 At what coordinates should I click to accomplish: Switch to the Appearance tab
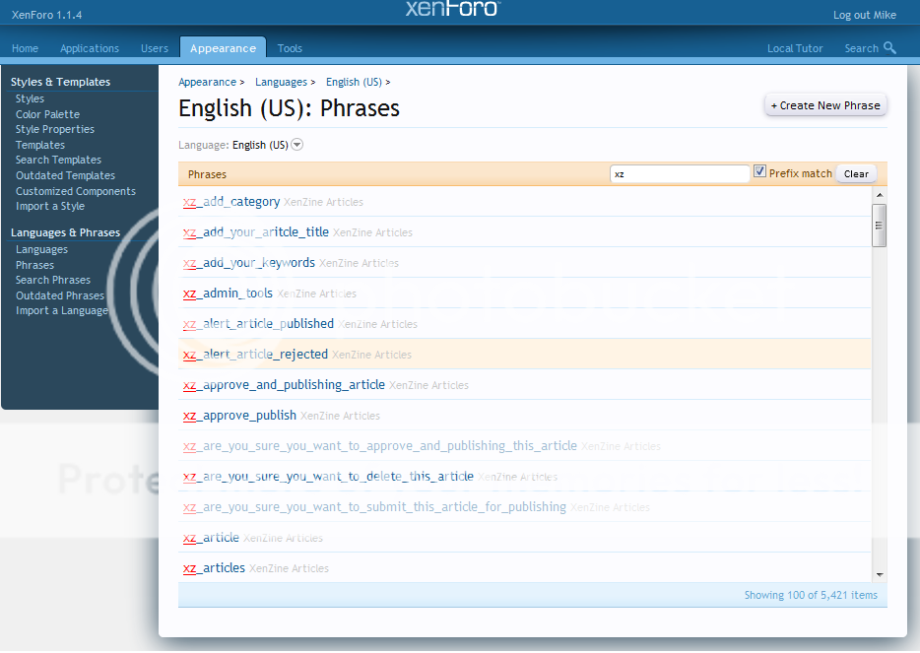tap(223, 46)
